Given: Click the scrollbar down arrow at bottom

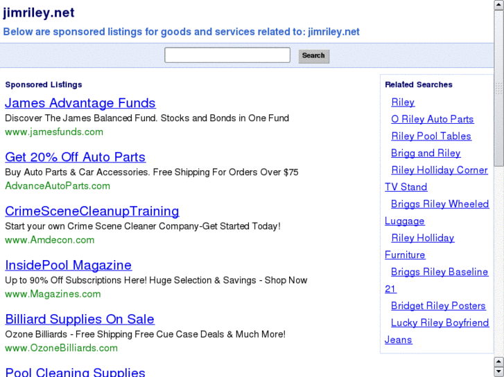Looking at the screenshot, I should pyautogui.click(x=499, y=371).
